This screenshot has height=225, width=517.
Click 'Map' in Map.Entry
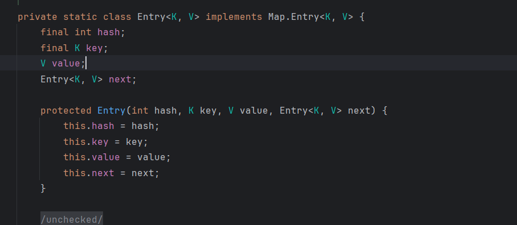point(277,17)
